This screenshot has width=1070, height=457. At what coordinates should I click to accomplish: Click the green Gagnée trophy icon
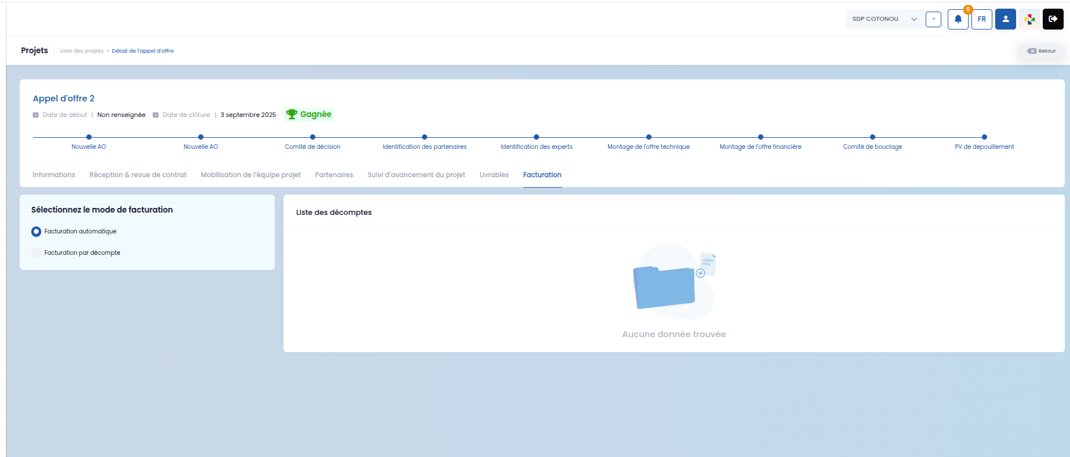292,114
